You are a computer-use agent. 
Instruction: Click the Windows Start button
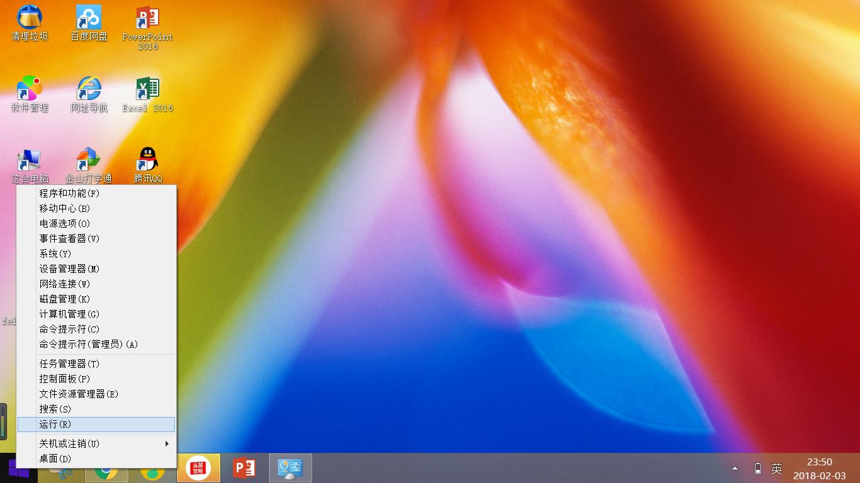click(18, 469)
